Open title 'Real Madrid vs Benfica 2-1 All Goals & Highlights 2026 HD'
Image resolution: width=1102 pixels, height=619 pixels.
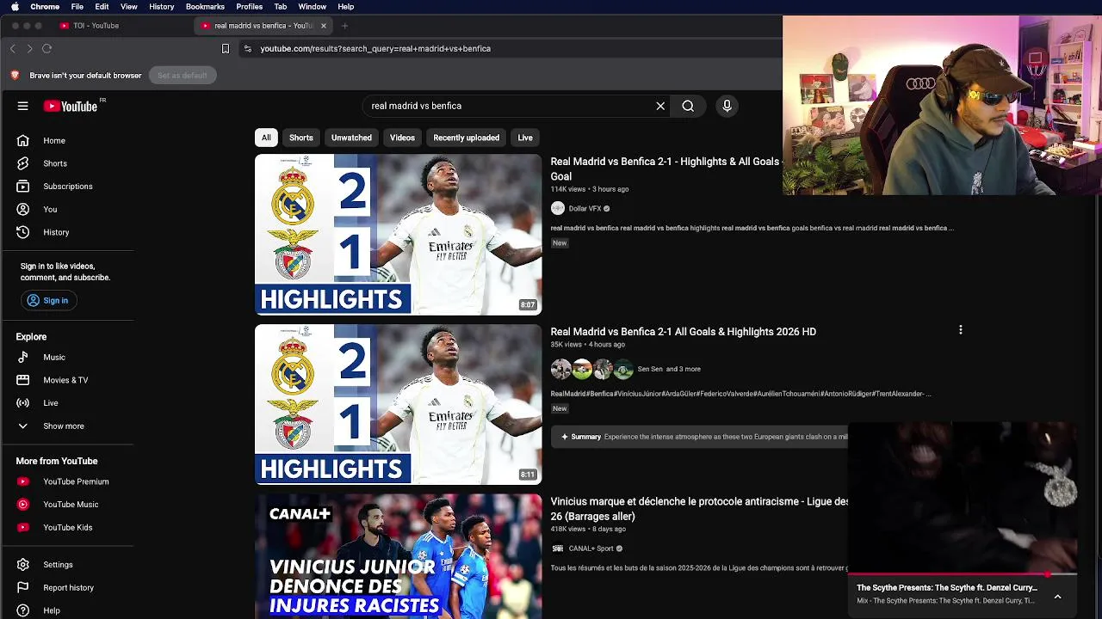(683, 332)
